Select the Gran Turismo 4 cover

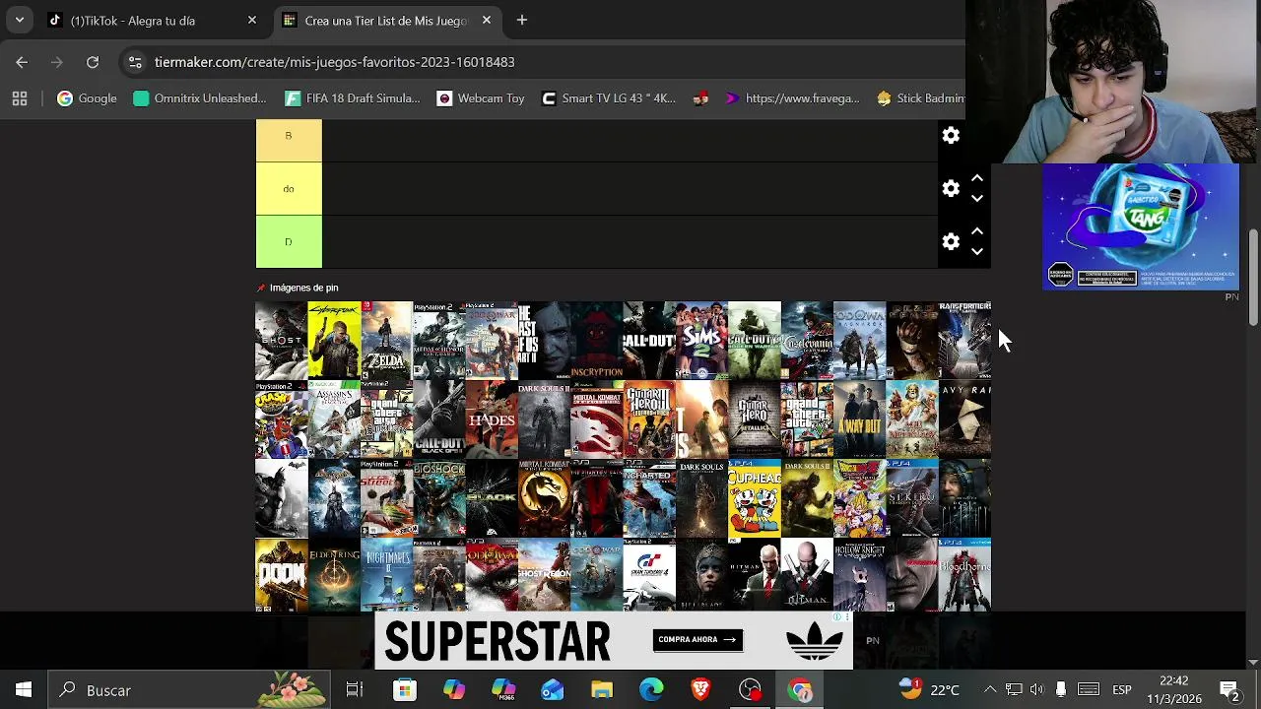pos(649,575)
